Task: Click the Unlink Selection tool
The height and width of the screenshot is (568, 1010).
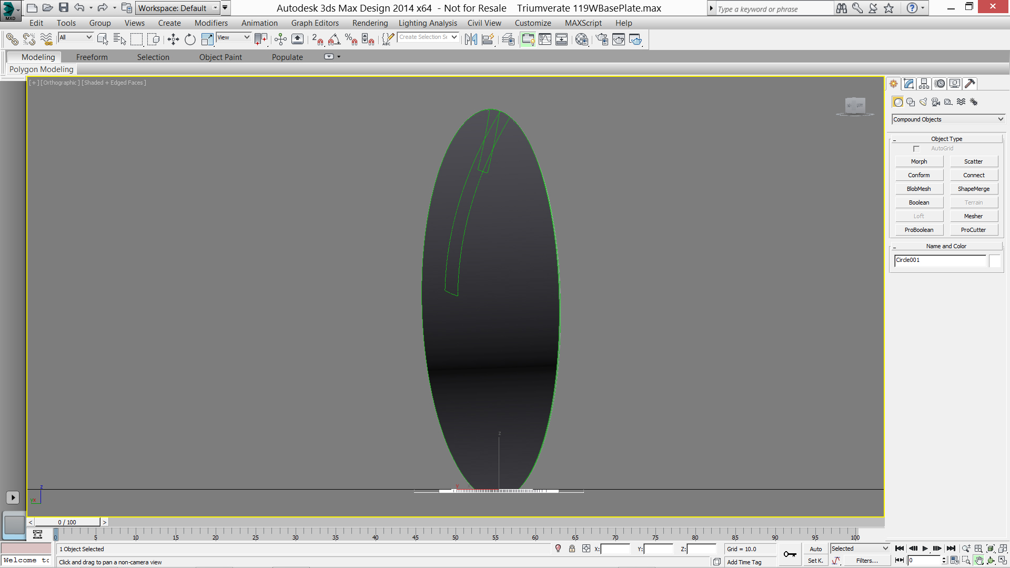Action: coord(29,39)
